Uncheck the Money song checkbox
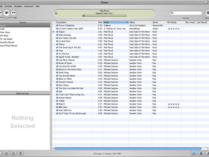 tap(57, 44)
